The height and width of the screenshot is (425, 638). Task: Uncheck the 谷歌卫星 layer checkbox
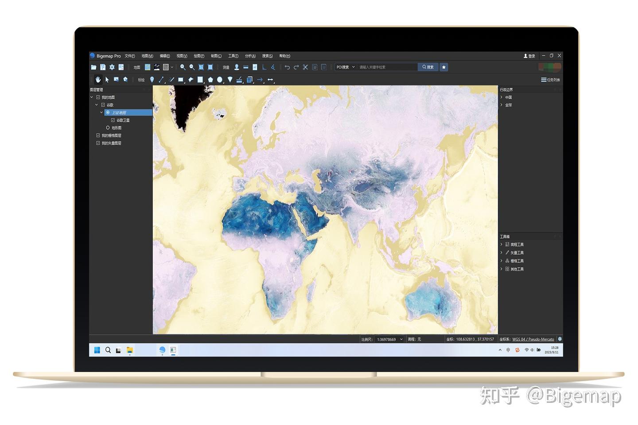pyautogui.click(x=113, y=120)
